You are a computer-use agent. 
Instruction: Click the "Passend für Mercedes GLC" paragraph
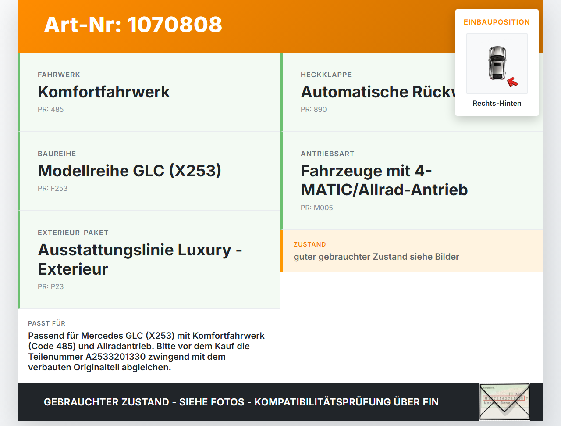point(146,351)
